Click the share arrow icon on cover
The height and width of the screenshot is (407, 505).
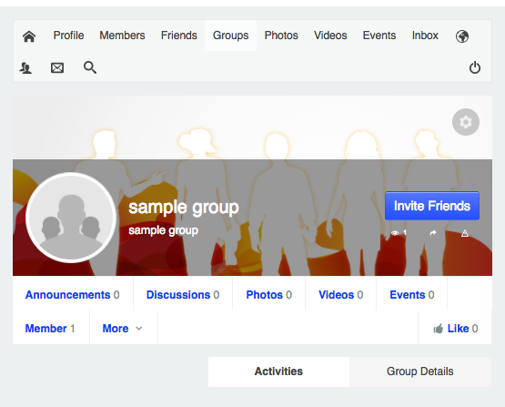(433, 233)
